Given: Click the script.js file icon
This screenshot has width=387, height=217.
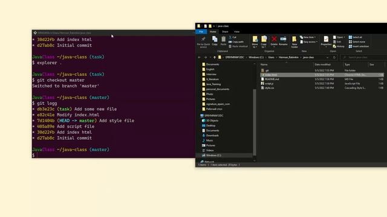Looking at the screenshot, I should click(x=262, y=83).
